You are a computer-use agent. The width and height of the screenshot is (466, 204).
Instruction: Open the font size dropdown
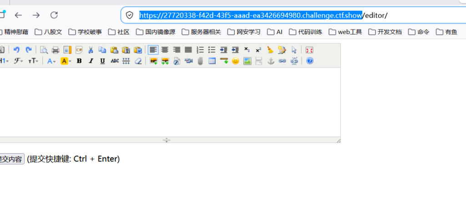33,61
